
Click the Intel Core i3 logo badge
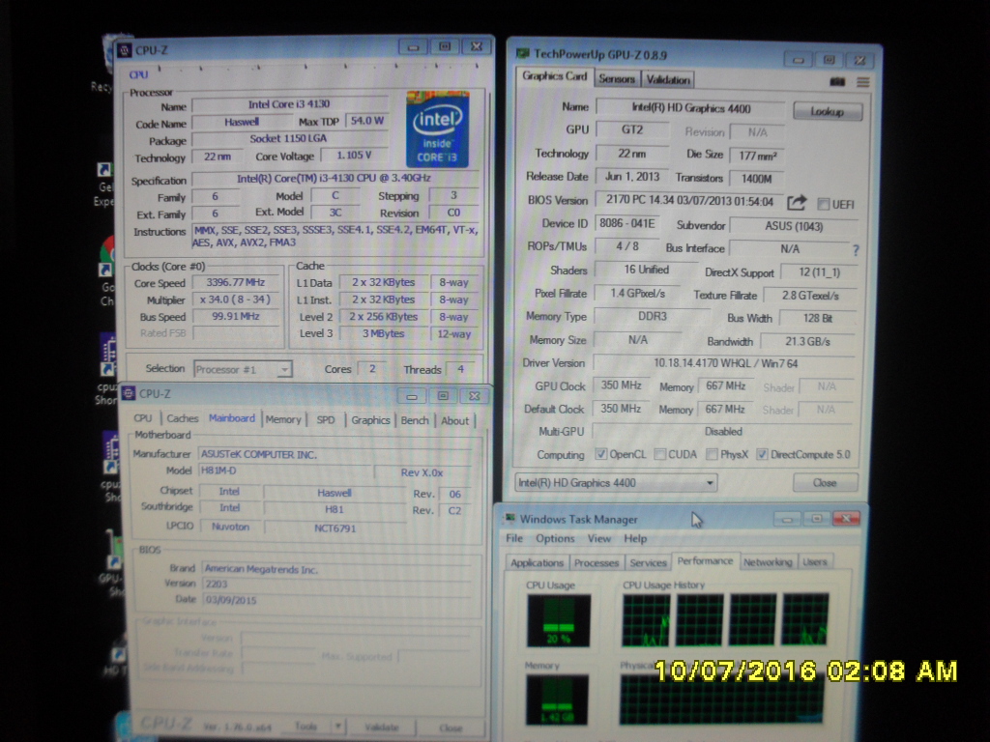437,129
